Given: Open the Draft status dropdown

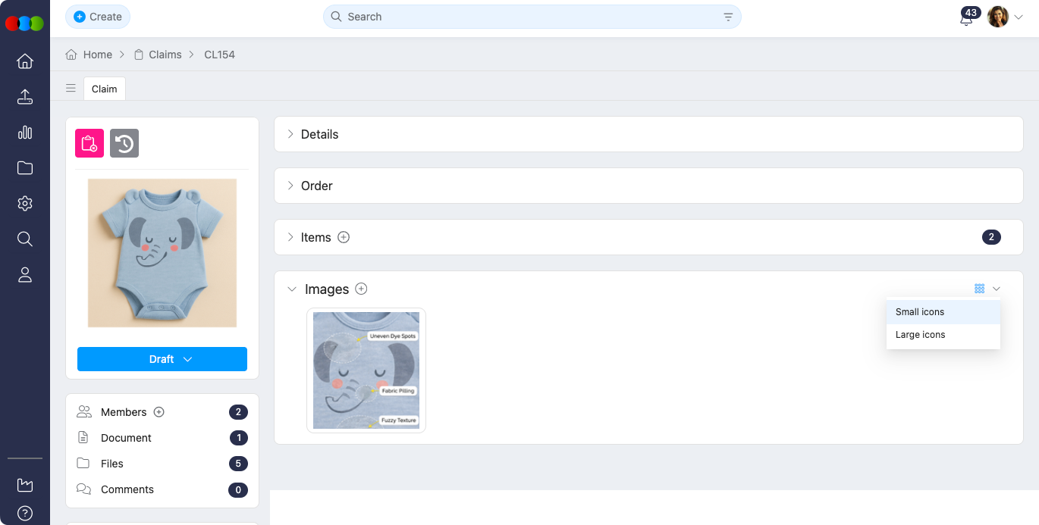Looking at the screenshot, I should tap(162, 359).
